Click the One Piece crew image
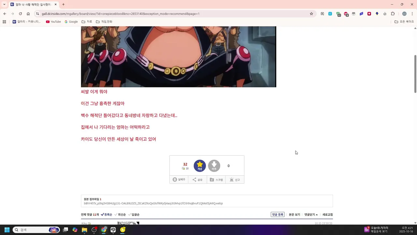The height and width of the screenshot is (235, 417). pos(179,57)
